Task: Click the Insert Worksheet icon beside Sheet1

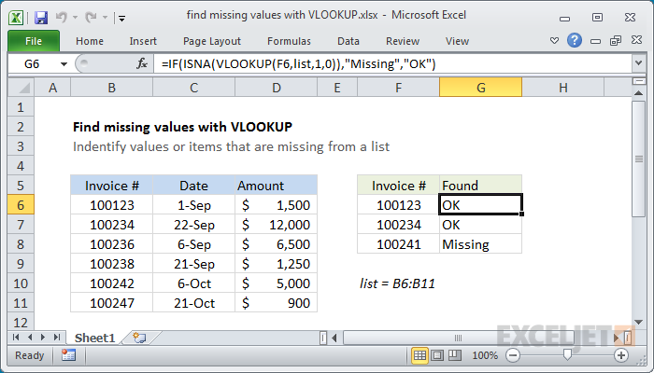Action: coord(140,337)
